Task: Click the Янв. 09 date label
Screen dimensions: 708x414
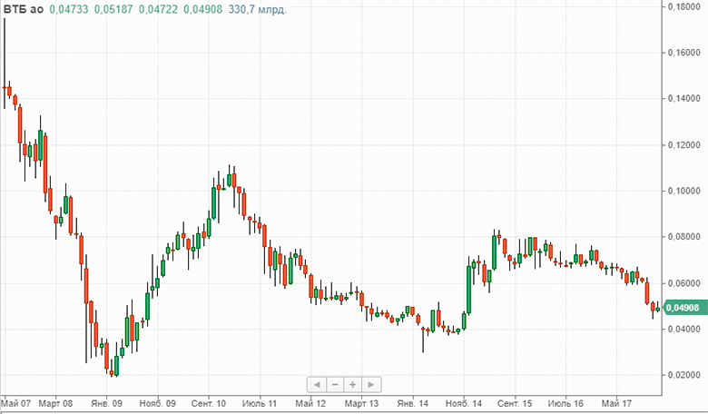Action: click(x=106, y=403)
